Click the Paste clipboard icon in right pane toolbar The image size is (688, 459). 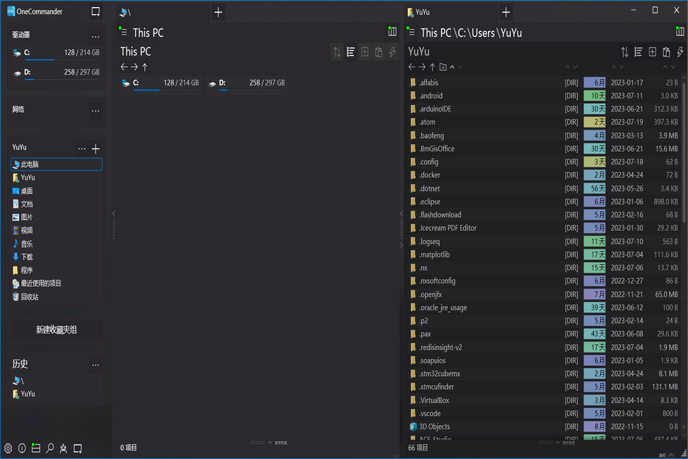coord(666,52)
